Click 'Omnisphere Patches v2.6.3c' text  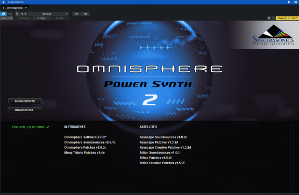point(85,147)
